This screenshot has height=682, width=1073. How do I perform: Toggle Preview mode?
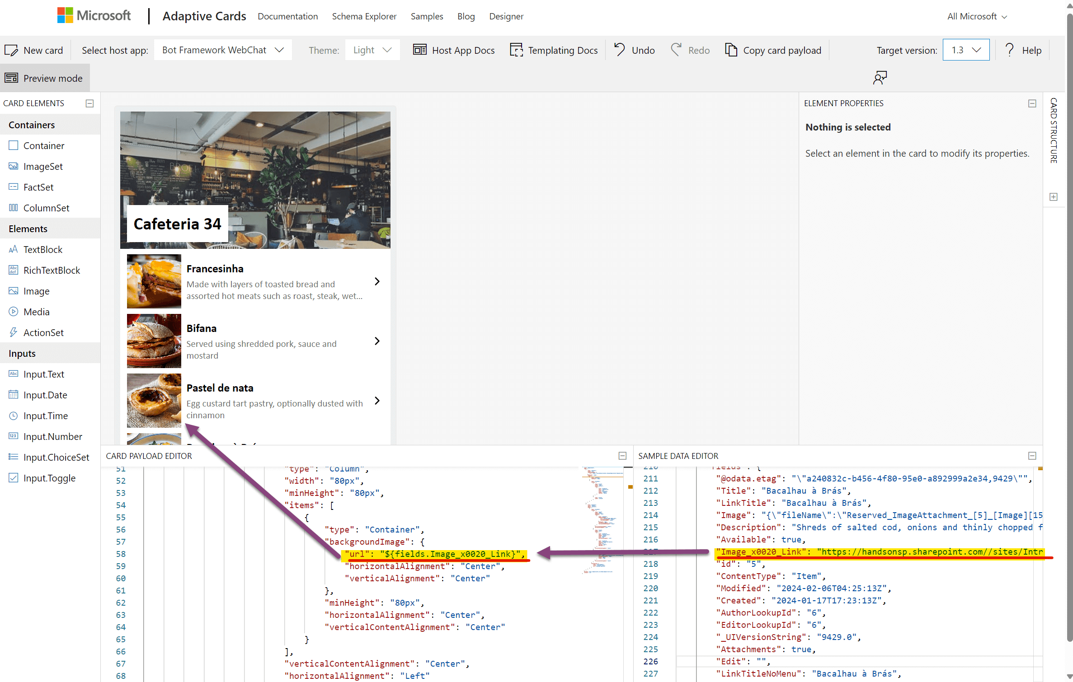pos(44,78)
